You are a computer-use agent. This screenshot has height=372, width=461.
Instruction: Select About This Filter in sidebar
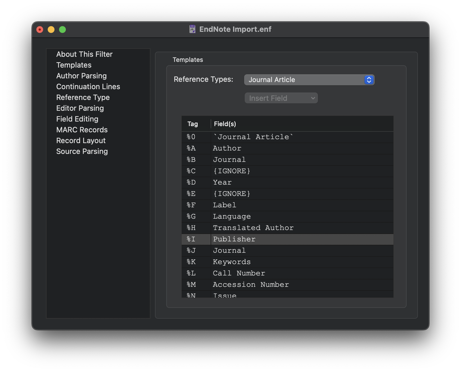84,54
